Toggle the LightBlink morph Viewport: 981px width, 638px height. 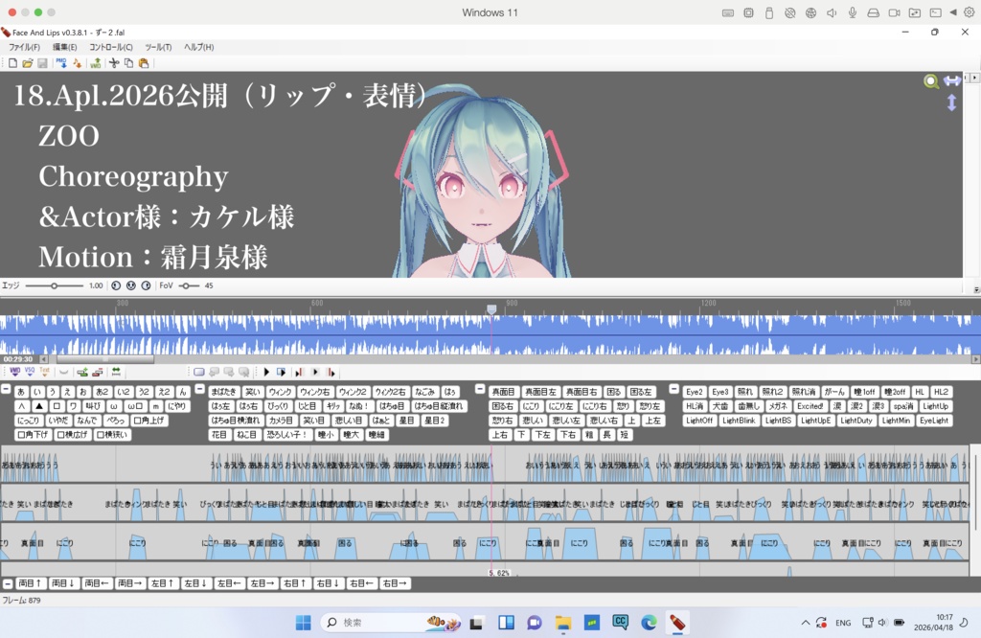click(x=739, y=421)
